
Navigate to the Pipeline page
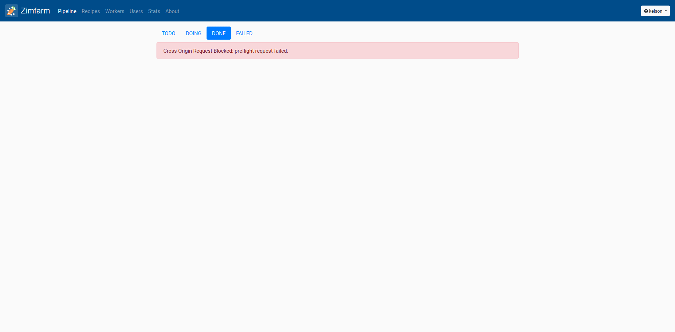pos(67,11)
